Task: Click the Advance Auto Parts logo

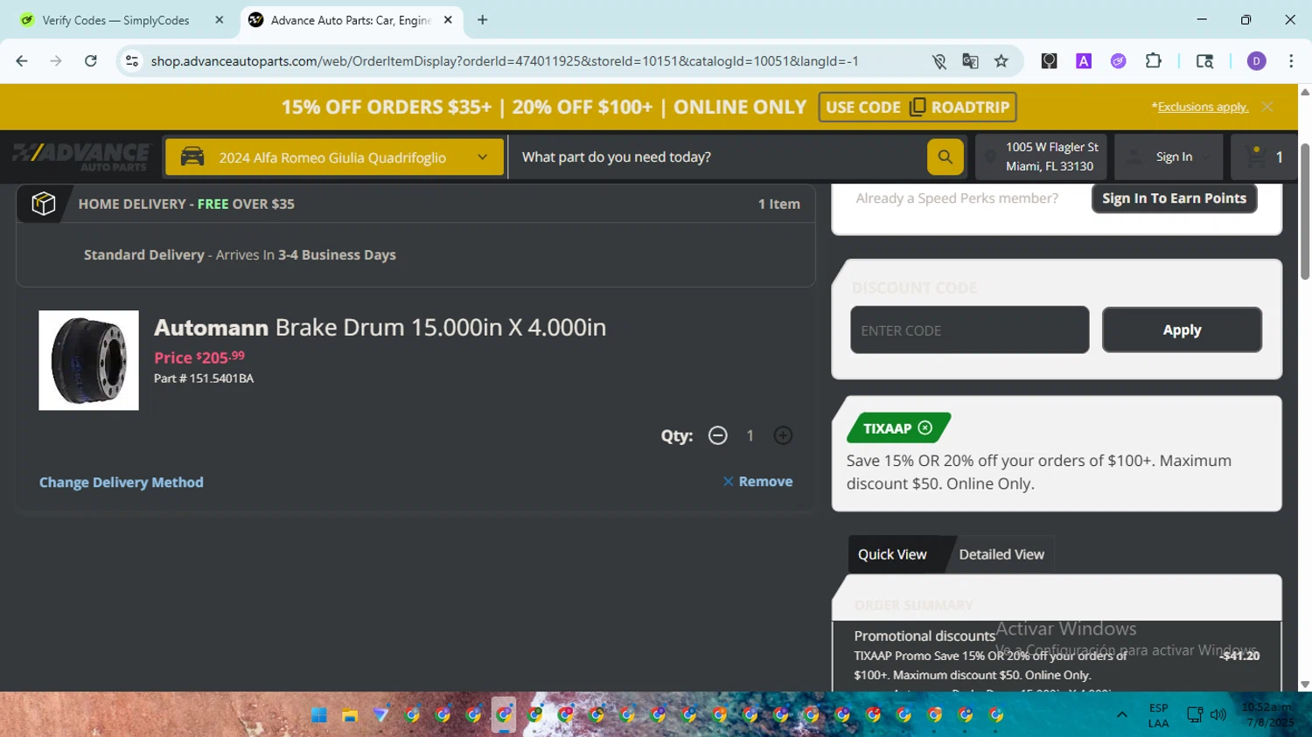Action: coord(81,156)
